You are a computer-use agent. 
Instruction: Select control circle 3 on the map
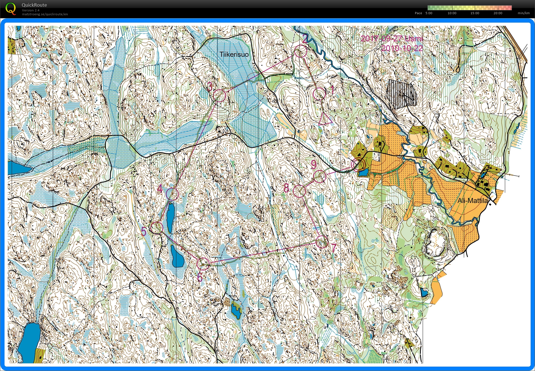(x=220, y=95)
